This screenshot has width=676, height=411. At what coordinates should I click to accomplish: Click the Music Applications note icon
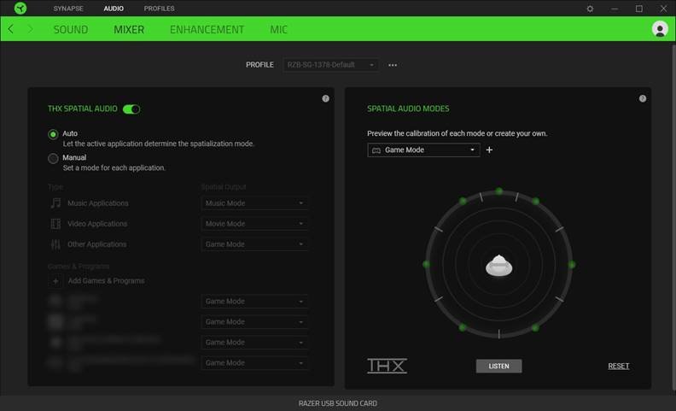tap(55, 203)
